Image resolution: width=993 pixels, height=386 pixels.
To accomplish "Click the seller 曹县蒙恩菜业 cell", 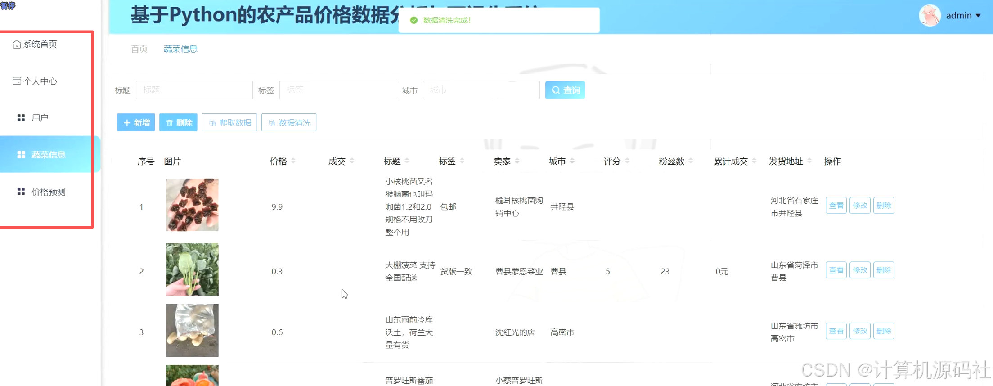I will pos(519,271).
